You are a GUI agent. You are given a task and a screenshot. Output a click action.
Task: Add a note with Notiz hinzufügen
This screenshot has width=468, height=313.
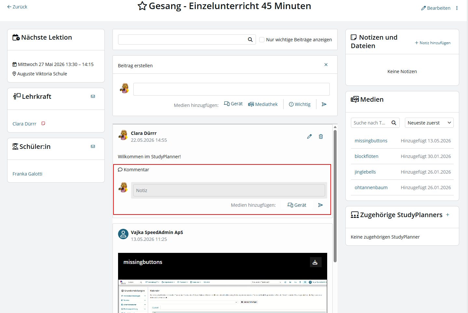[433, 43]
